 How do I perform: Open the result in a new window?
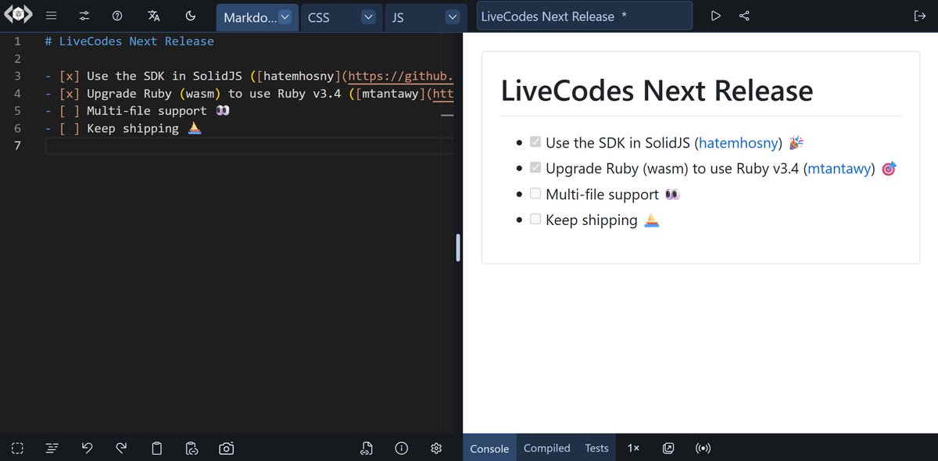(x=668, y=448)
